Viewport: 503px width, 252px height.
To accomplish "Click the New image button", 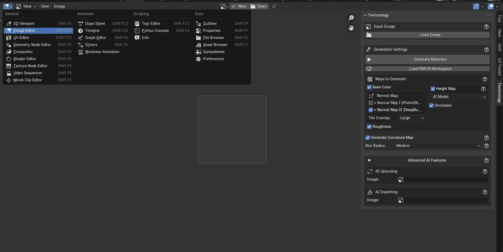I will [239, 6].
